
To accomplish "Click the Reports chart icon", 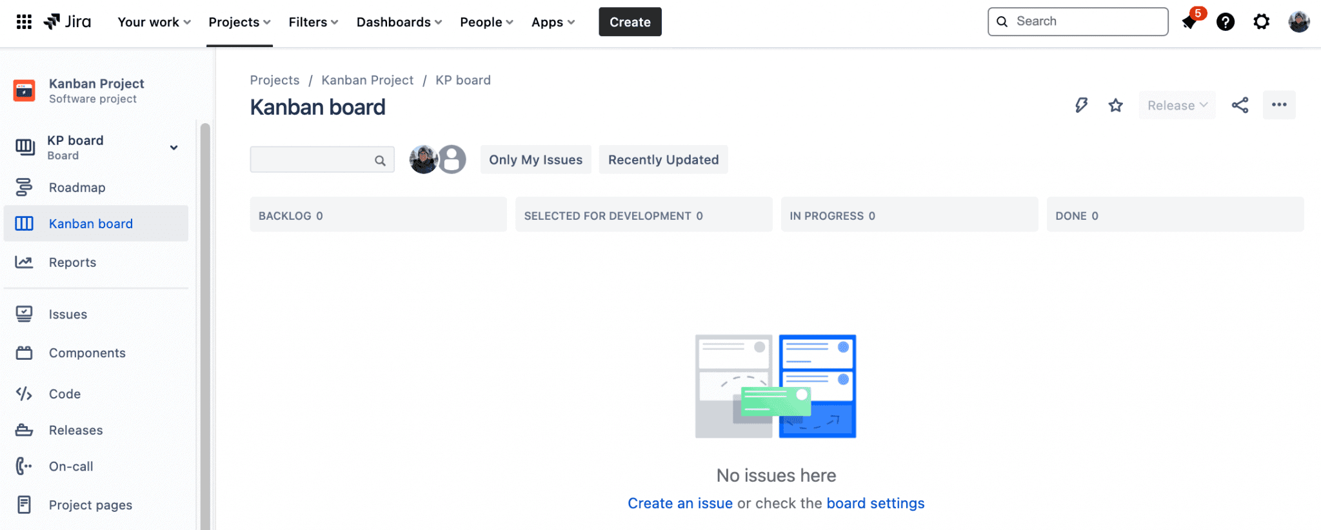I will click(x=24, y=262).
